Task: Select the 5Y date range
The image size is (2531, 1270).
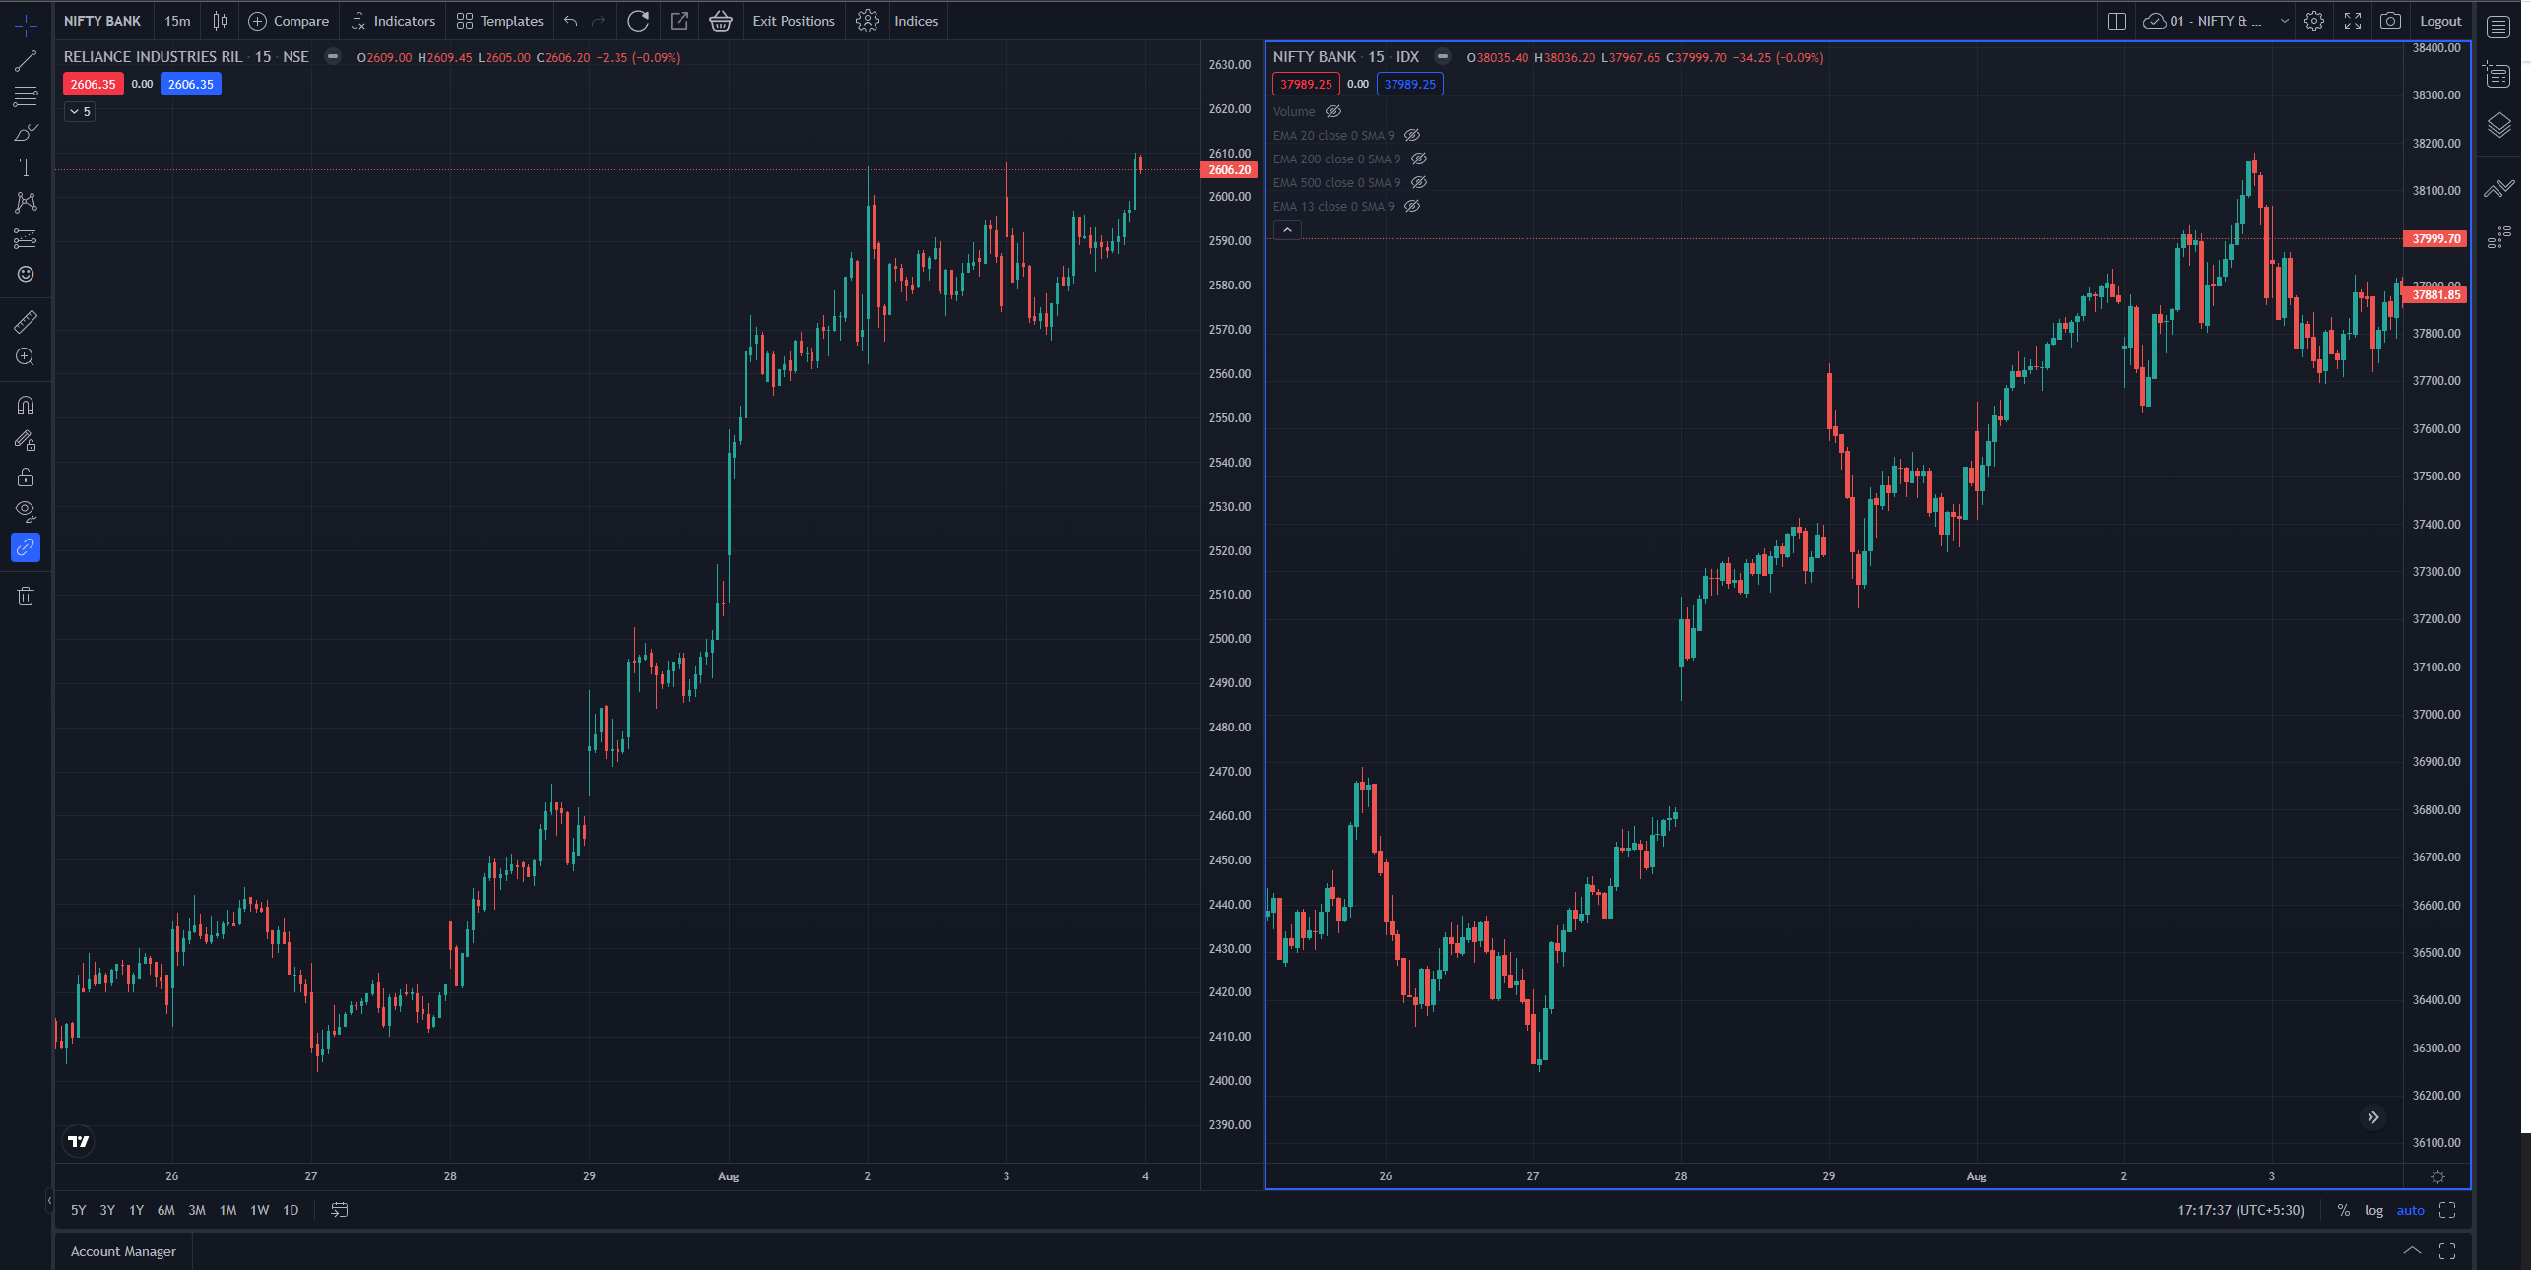Action: (79, 1210)
